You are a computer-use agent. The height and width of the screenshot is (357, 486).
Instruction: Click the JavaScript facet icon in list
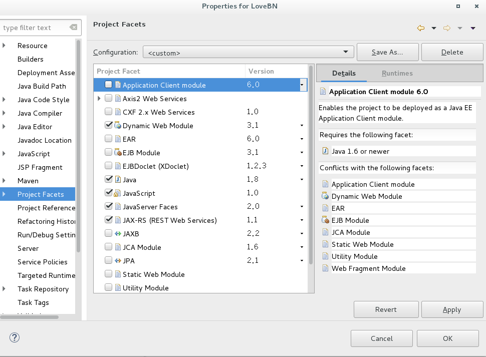(118, 193)
